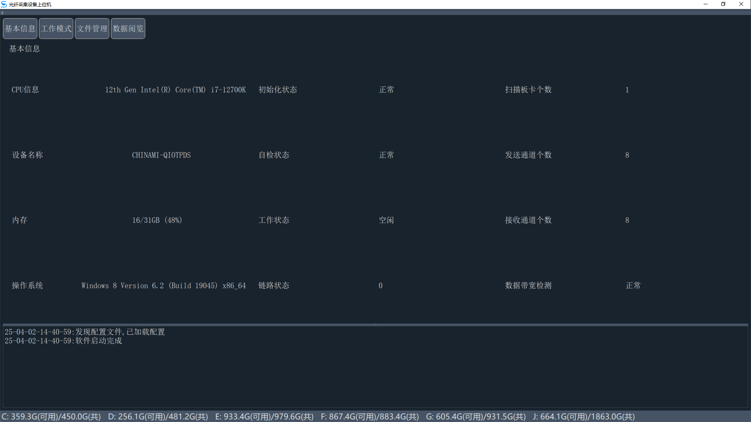The height and width of the screenshot is (422, 751).
Task: Switch to the 工作模式 tab
Action: click(x=56, y=29)
